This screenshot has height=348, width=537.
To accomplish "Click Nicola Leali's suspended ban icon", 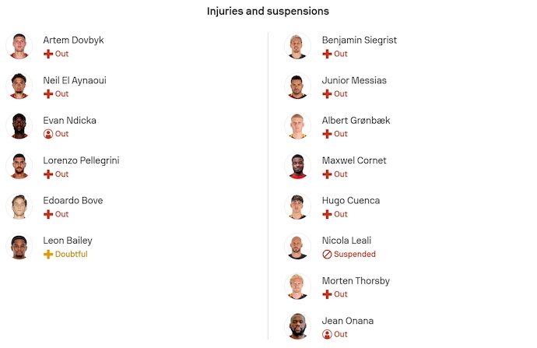I will (327, 255).
